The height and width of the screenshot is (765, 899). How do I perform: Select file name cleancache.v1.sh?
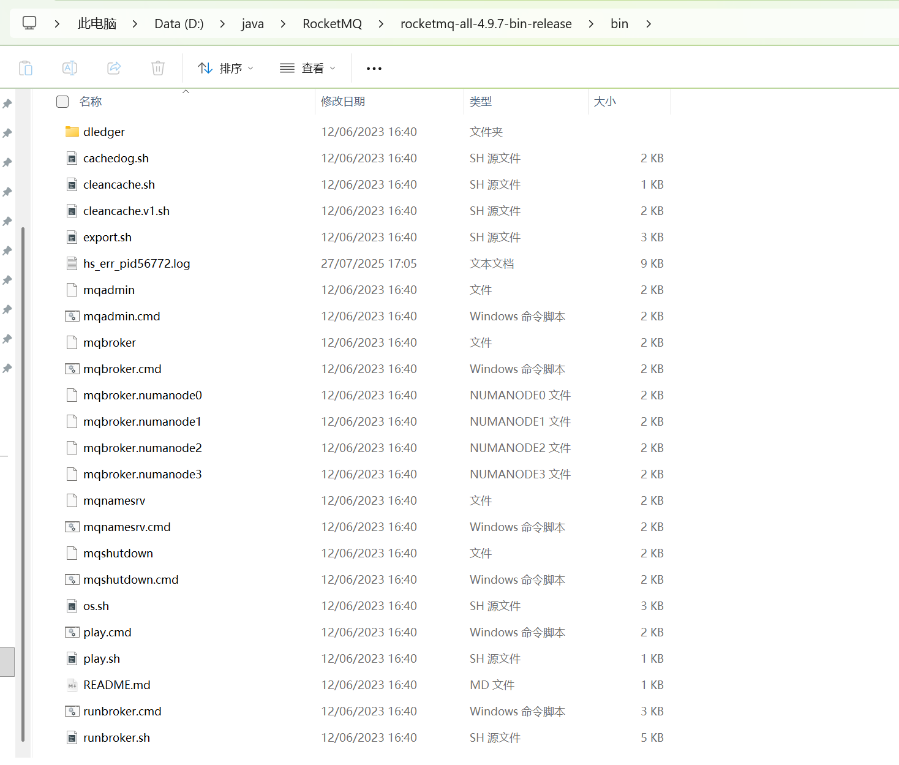126,211
